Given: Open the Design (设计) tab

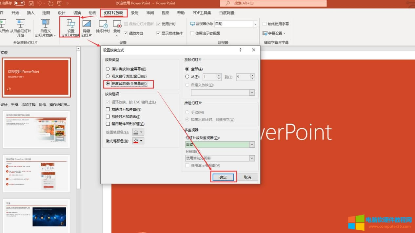Looking at the screenshot, I should (x=61, y=13).
